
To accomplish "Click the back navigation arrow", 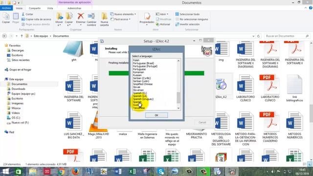I will [4, 36].
